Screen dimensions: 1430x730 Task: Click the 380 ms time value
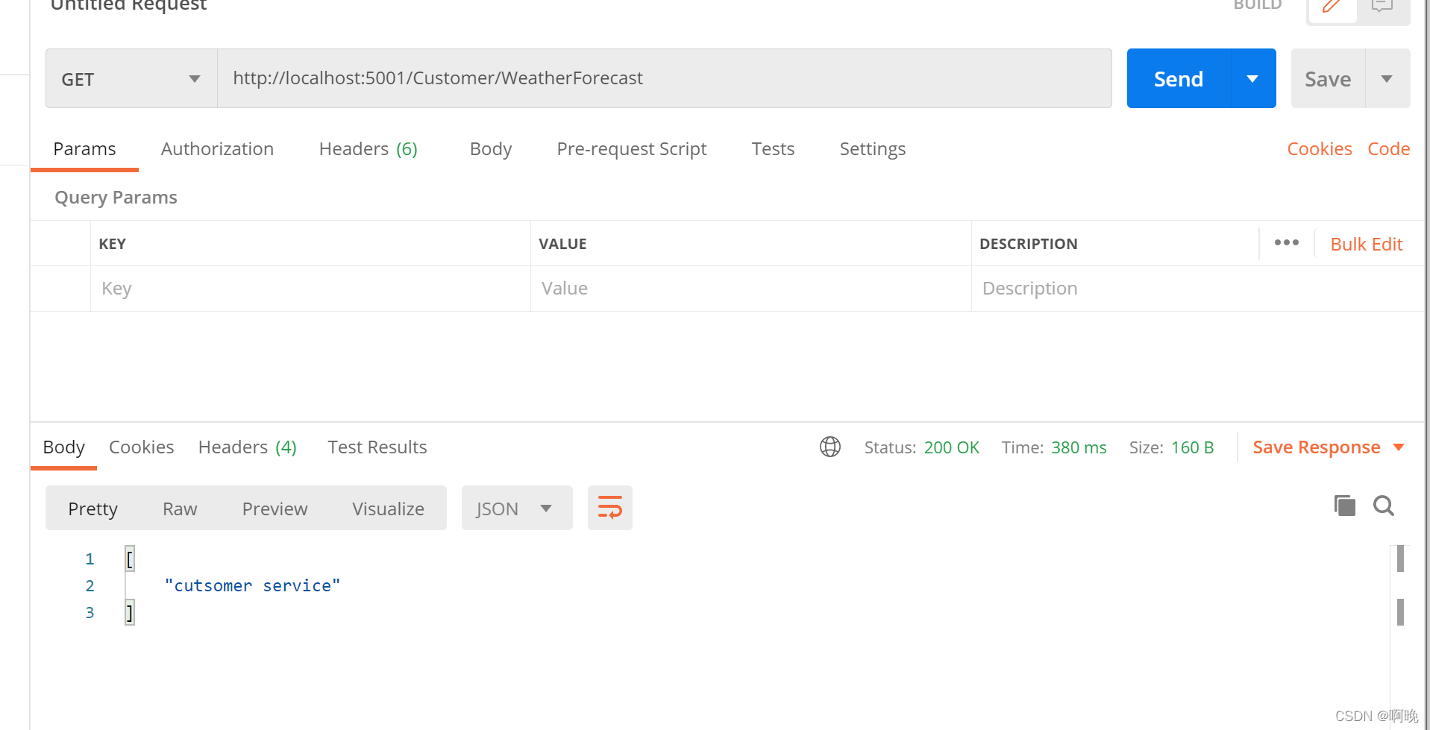[x=1079, y=447]
